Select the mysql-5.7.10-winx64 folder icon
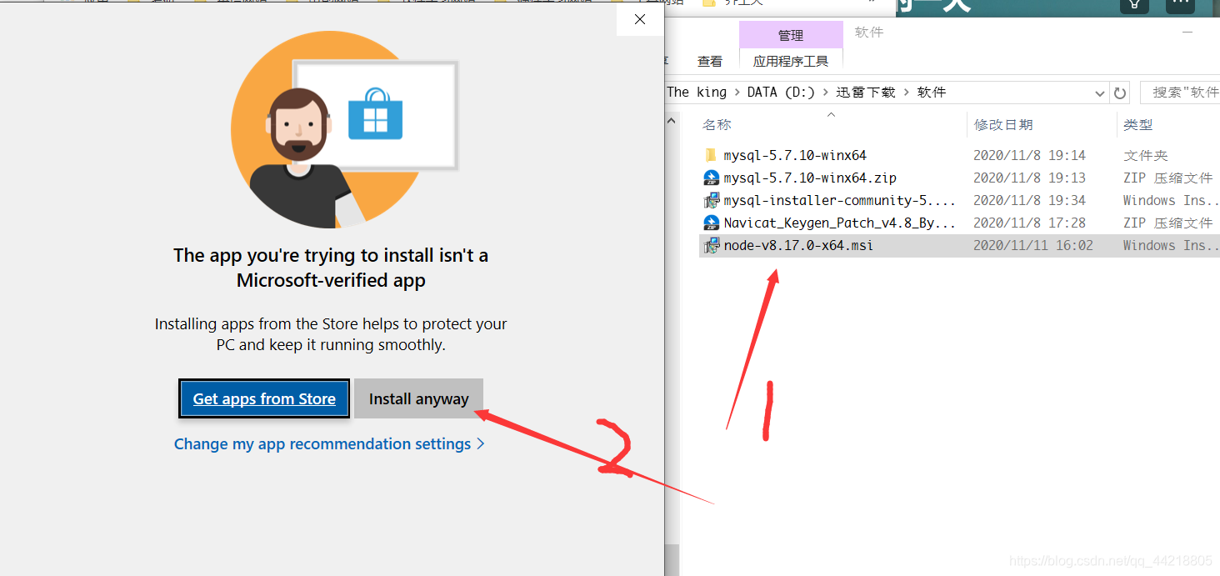 pyautogui.click(x=711, y=155)
